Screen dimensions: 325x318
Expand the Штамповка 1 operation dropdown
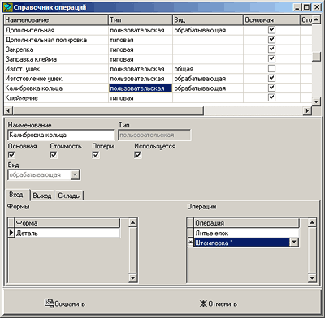coord(294,243)
